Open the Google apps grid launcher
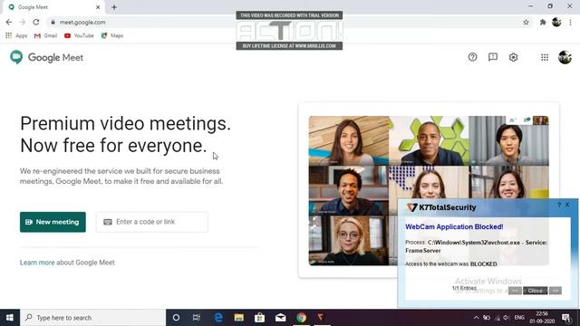Viewport: 580px width, 326px height. (545, 57)
